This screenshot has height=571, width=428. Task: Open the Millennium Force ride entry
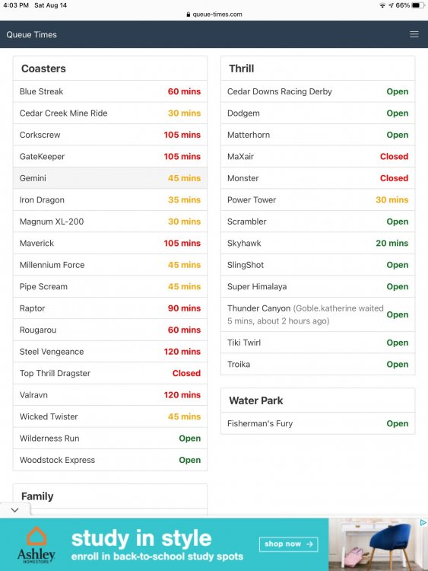pyautogui.click(x=110, y=265)
